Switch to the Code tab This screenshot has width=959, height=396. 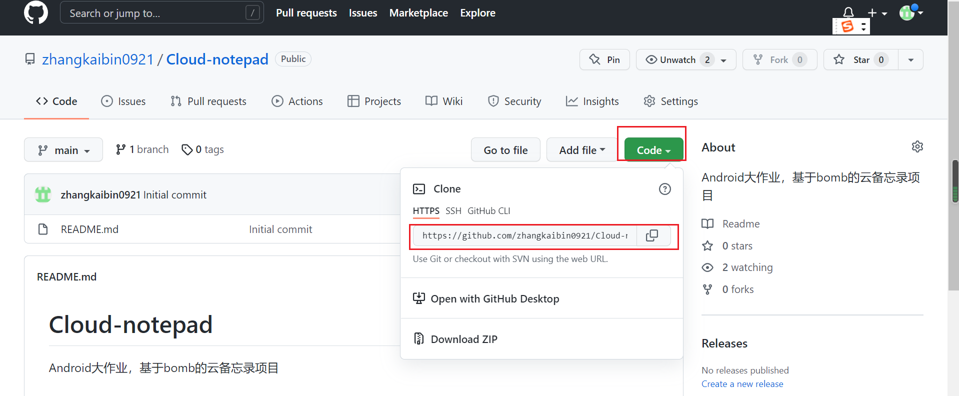coord(56,101)
